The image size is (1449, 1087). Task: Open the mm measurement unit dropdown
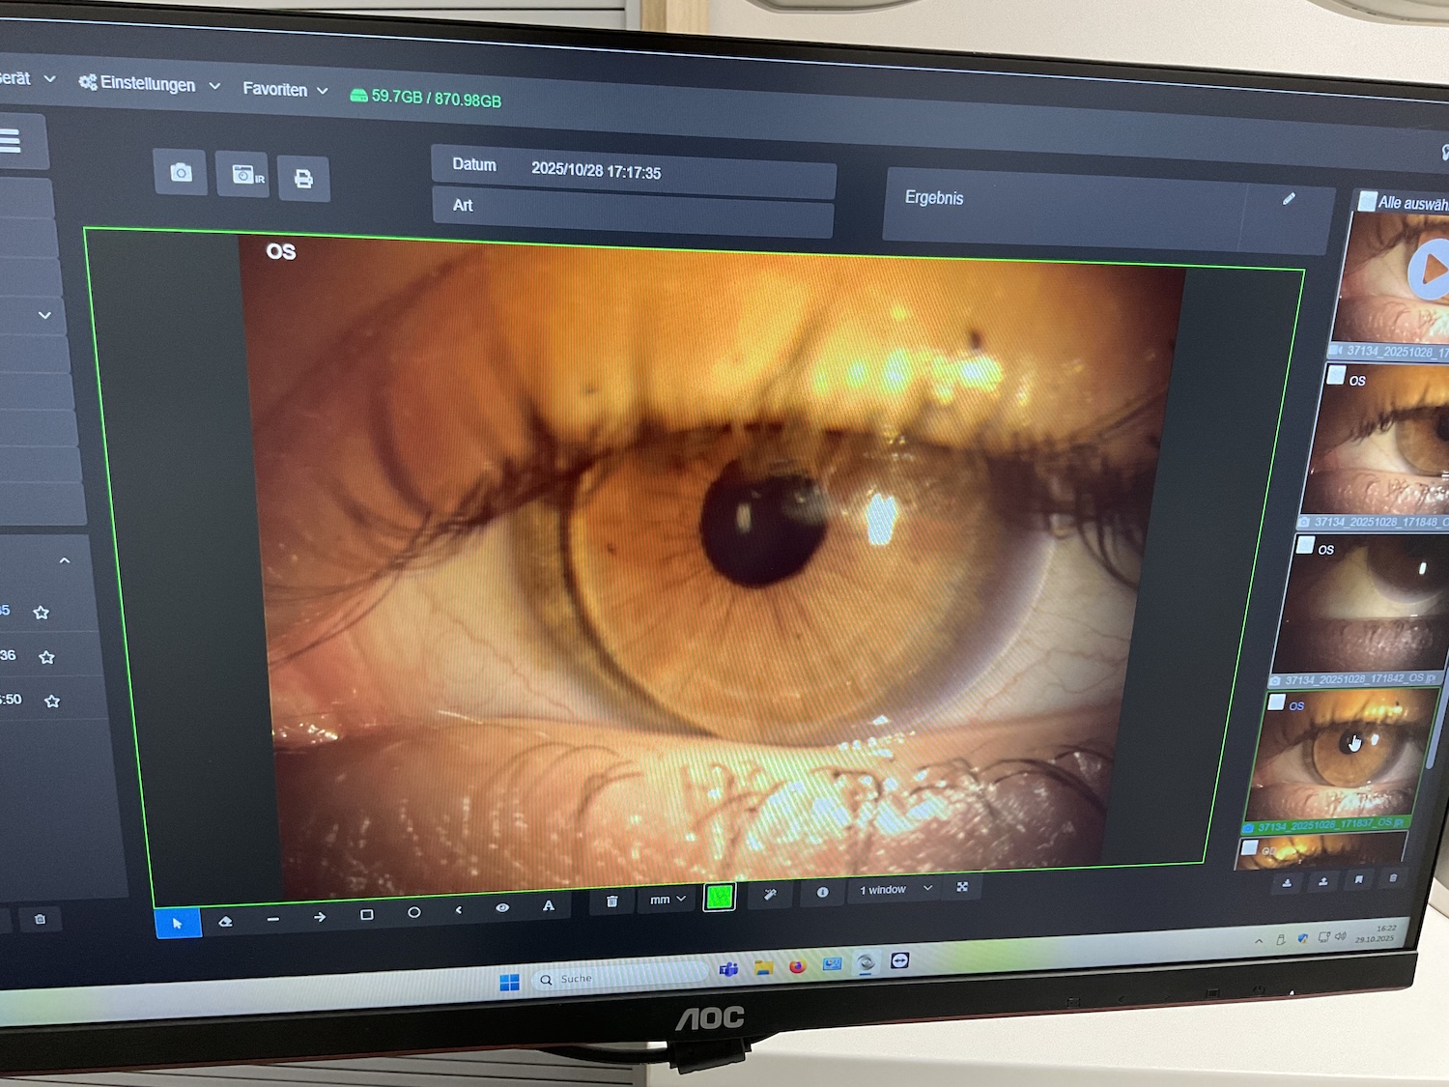pyautogui.click(x=665, y=899)
